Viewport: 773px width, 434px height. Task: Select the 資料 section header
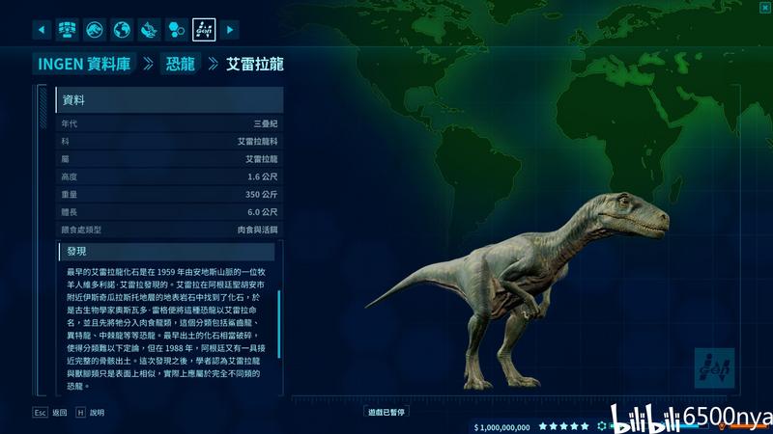(170, 100)
